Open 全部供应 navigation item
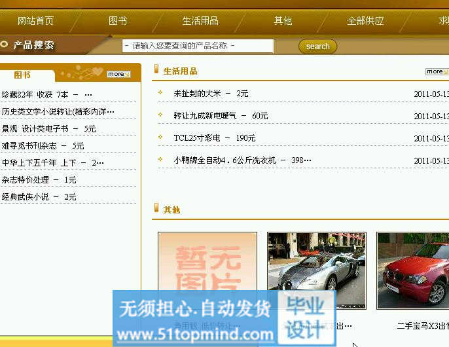The width and height of the screenshot is (449, 347). point(365,21)
